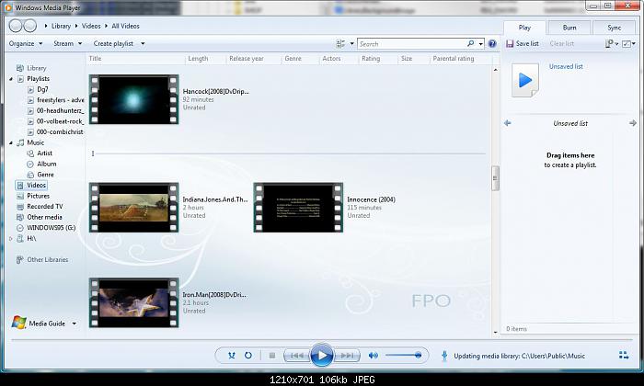Open the Organize menu
The height and width of the screenshot is (386, 644).
click(26, 43)
